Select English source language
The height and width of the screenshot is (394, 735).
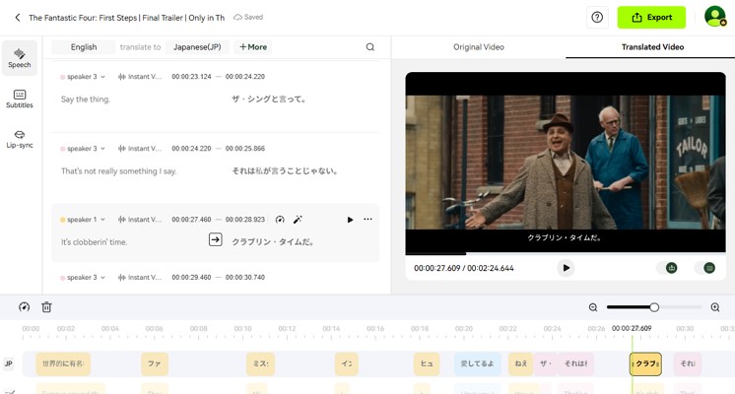tap(84, 47)
